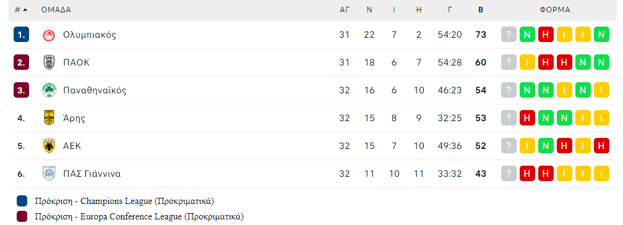Click Olympiacos' red Η form badge

pyautogui.click(x=546, y=35)
